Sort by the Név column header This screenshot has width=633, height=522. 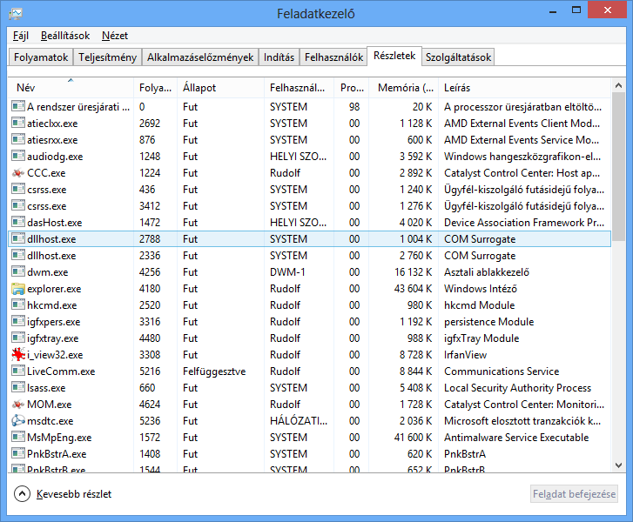[71, 88]
